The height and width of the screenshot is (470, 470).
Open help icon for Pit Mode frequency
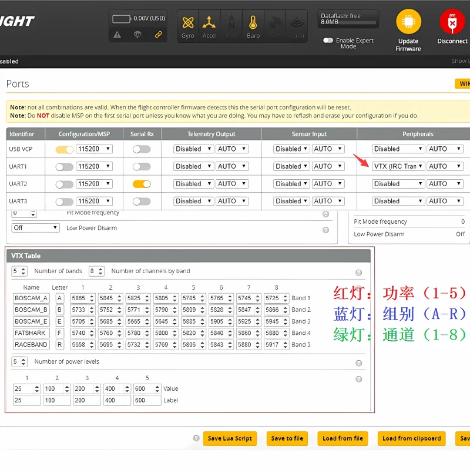tap(326, 214)
